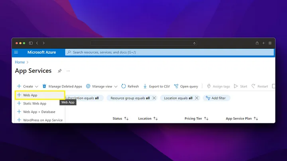Click Manage Deleted Apps
Image resolution: width=287 pixels, height=161 pixels.
click(x=62, y=86)
